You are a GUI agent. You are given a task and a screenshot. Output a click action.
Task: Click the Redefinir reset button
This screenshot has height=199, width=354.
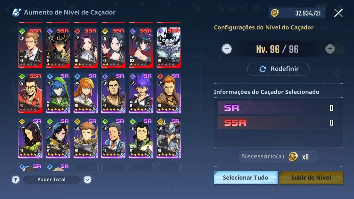point(278,69)
